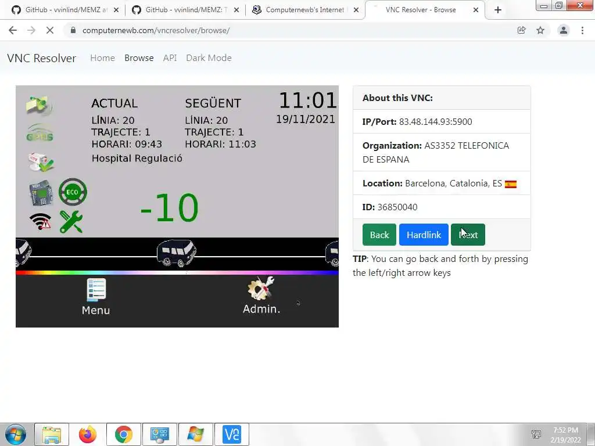This screenshot has height=446, width=595.
Task: Switch to Computernewb's Internet tab
Action: (306, 10)
